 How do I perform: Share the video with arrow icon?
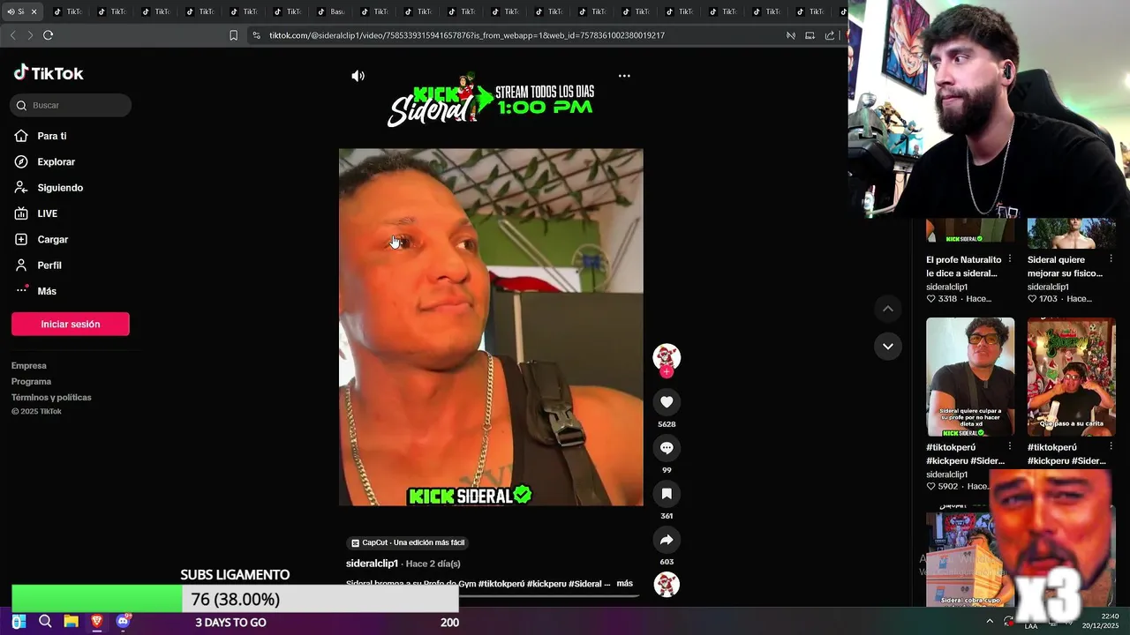pos(667,540)
